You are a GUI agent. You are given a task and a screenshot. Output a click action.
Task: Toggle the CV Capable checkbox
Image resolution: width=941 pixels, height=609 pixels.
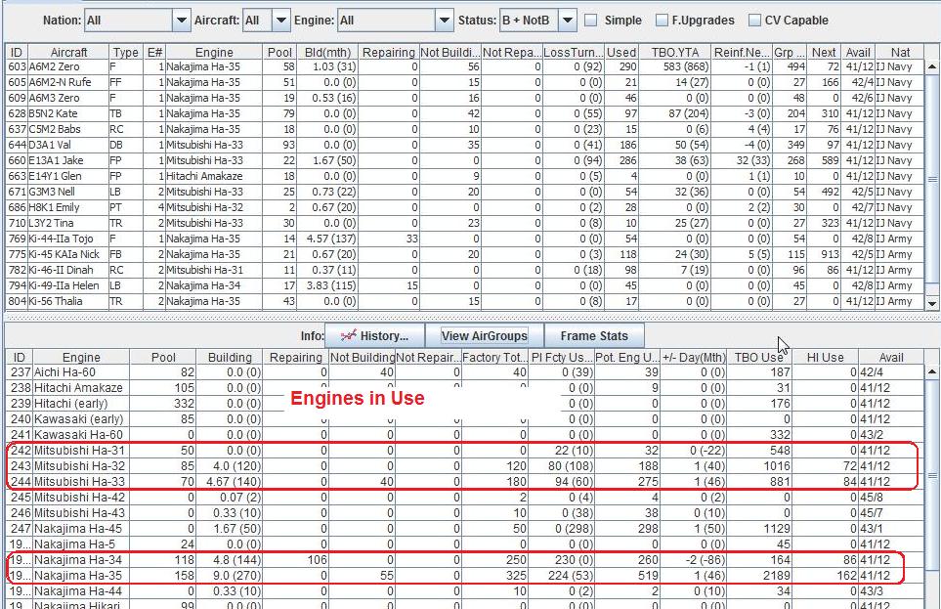point(755,21)
